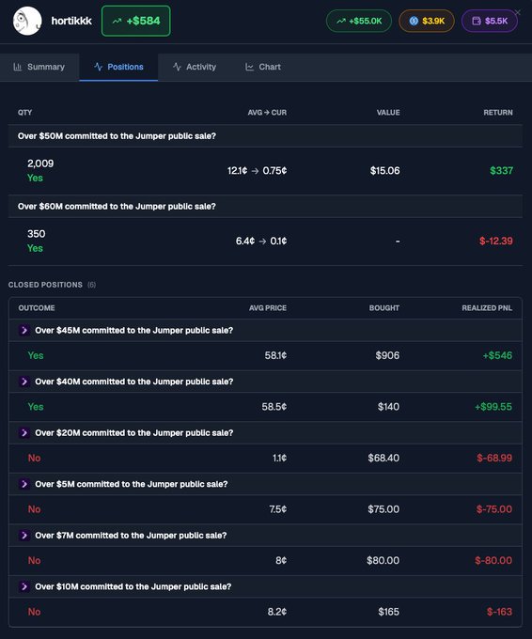Open Over $5M committed market title

[132, 485]
